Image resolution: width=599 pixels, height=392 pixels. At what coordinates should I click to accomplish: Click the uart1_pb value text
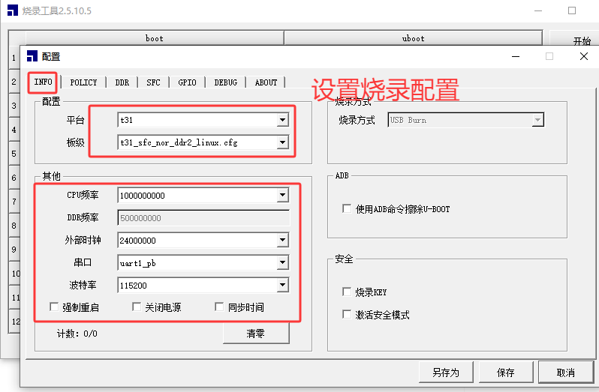[x=137, y=263]
